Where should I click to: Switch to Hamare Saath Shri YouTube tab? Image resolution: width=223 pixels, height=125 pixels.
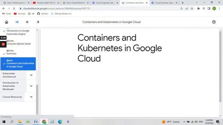pos(46,3)
